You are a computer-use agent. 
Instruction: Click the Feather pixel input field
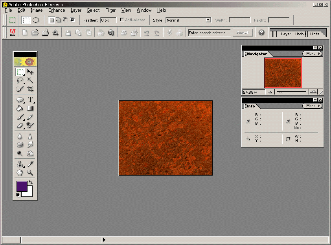point(108,20)
